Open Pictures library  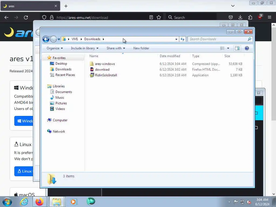click(61, 103)
